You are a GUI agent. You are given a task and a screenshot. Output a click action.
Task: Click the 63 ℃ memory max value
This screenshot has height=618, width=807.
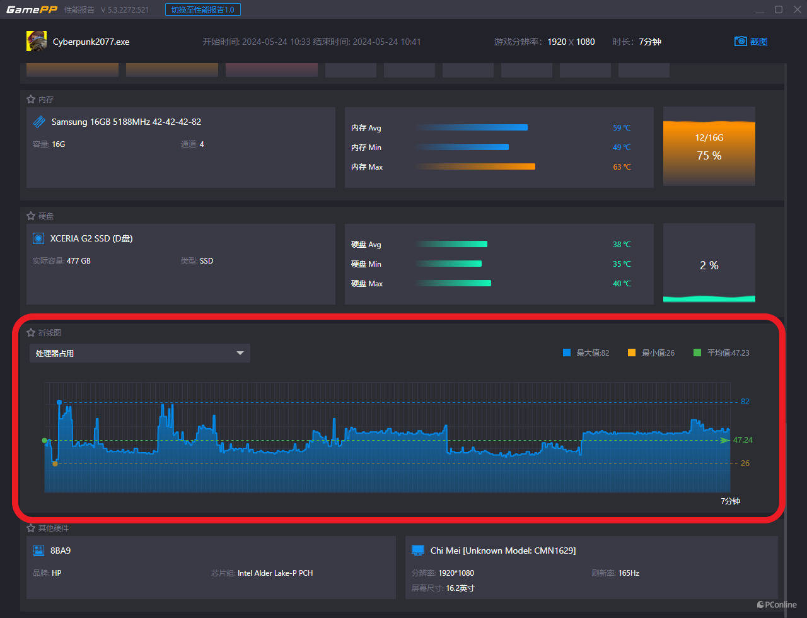[x=622, y=167]
